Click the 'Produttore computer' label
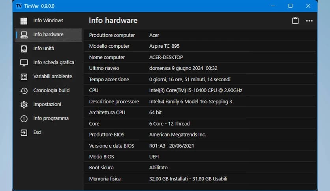Screen dimensions: 330x191 pos(112,35)
